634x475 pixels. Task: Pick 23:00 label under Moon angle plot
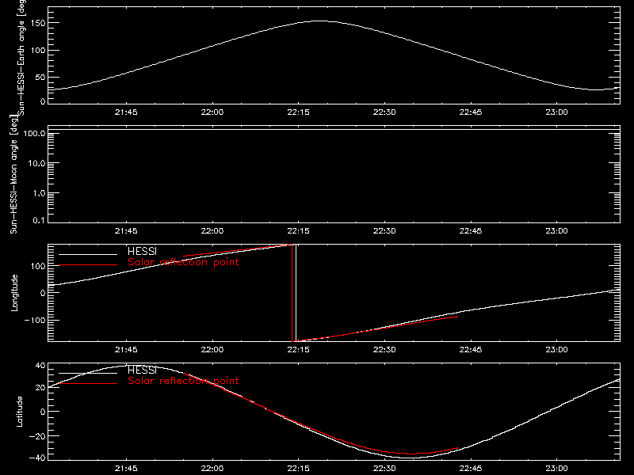[556, 231]
